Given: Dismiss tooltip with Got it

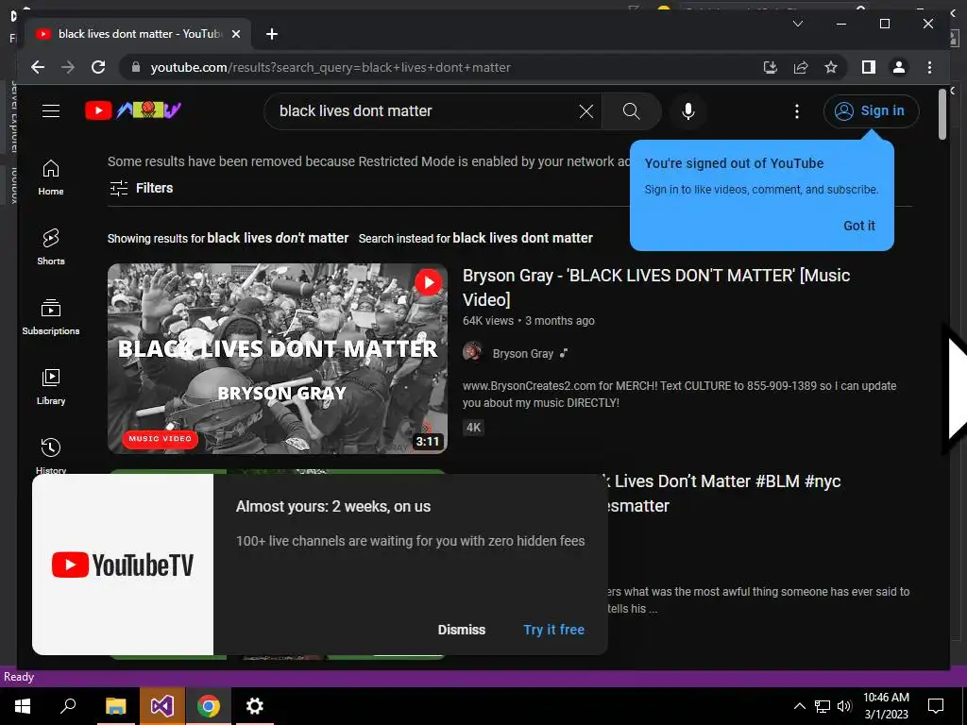Looking at the screenshot, I should (859, 226).
